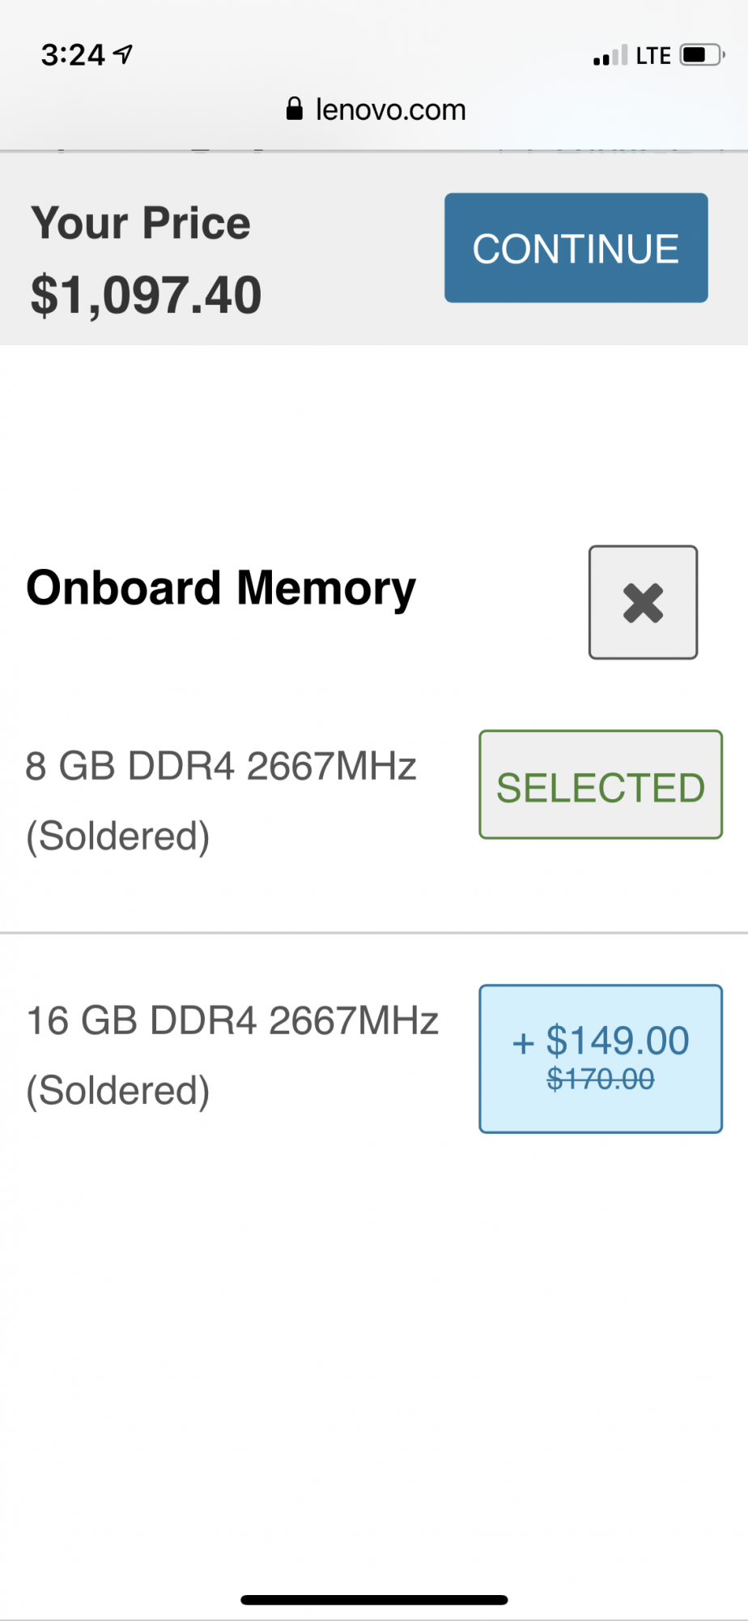Tap the crossed-out $170.00 original price
This screenshot has width=748, height=1621.
pos(600,1079)
